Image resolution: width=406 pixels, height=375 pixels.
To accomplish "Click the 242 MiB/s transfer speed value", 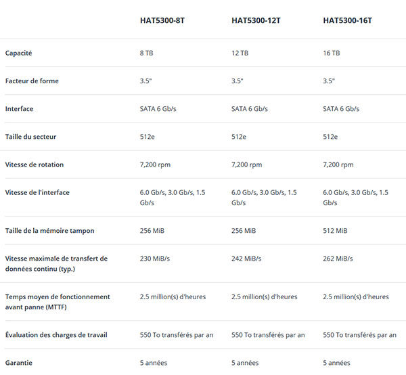I will (x=246, y=259).
